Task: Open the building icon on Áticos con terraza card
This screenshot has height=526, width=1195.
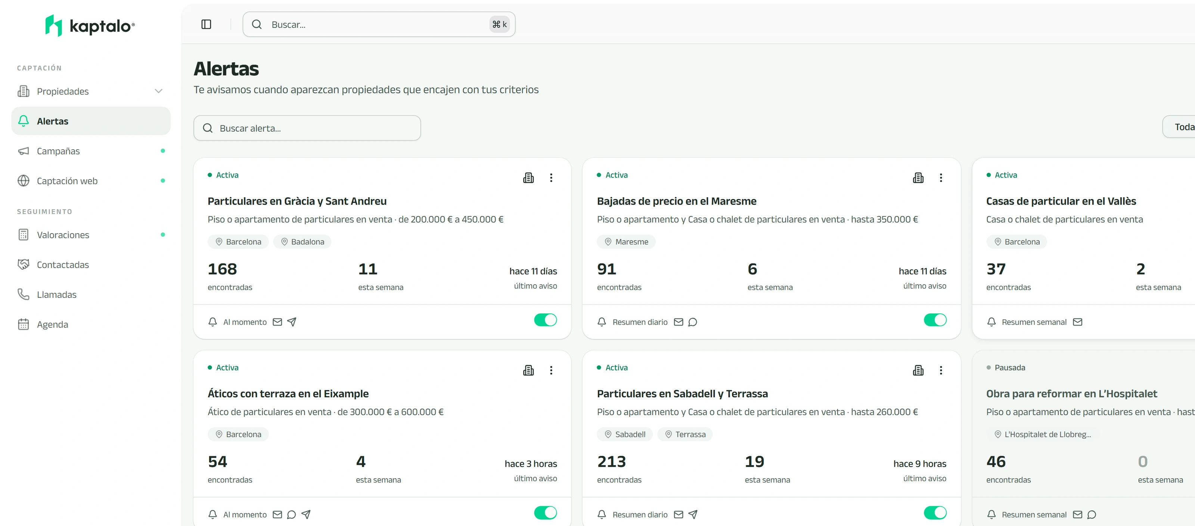Action: tap(528, 370)
